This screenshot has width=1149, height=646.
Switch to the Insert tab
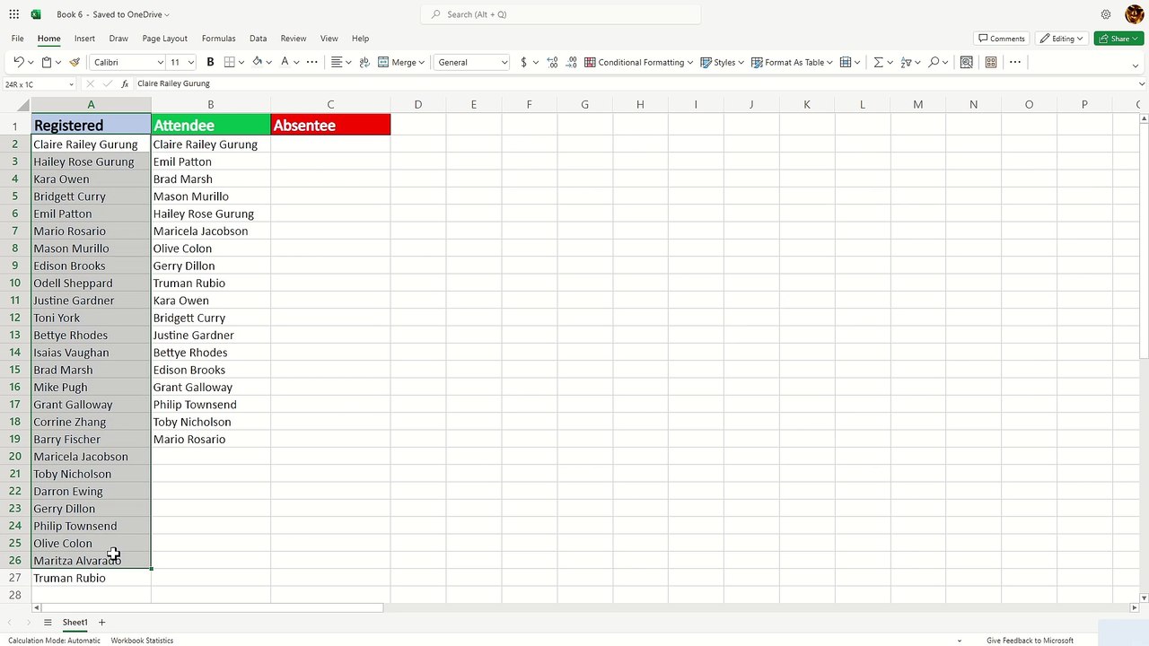pos(84,39)
